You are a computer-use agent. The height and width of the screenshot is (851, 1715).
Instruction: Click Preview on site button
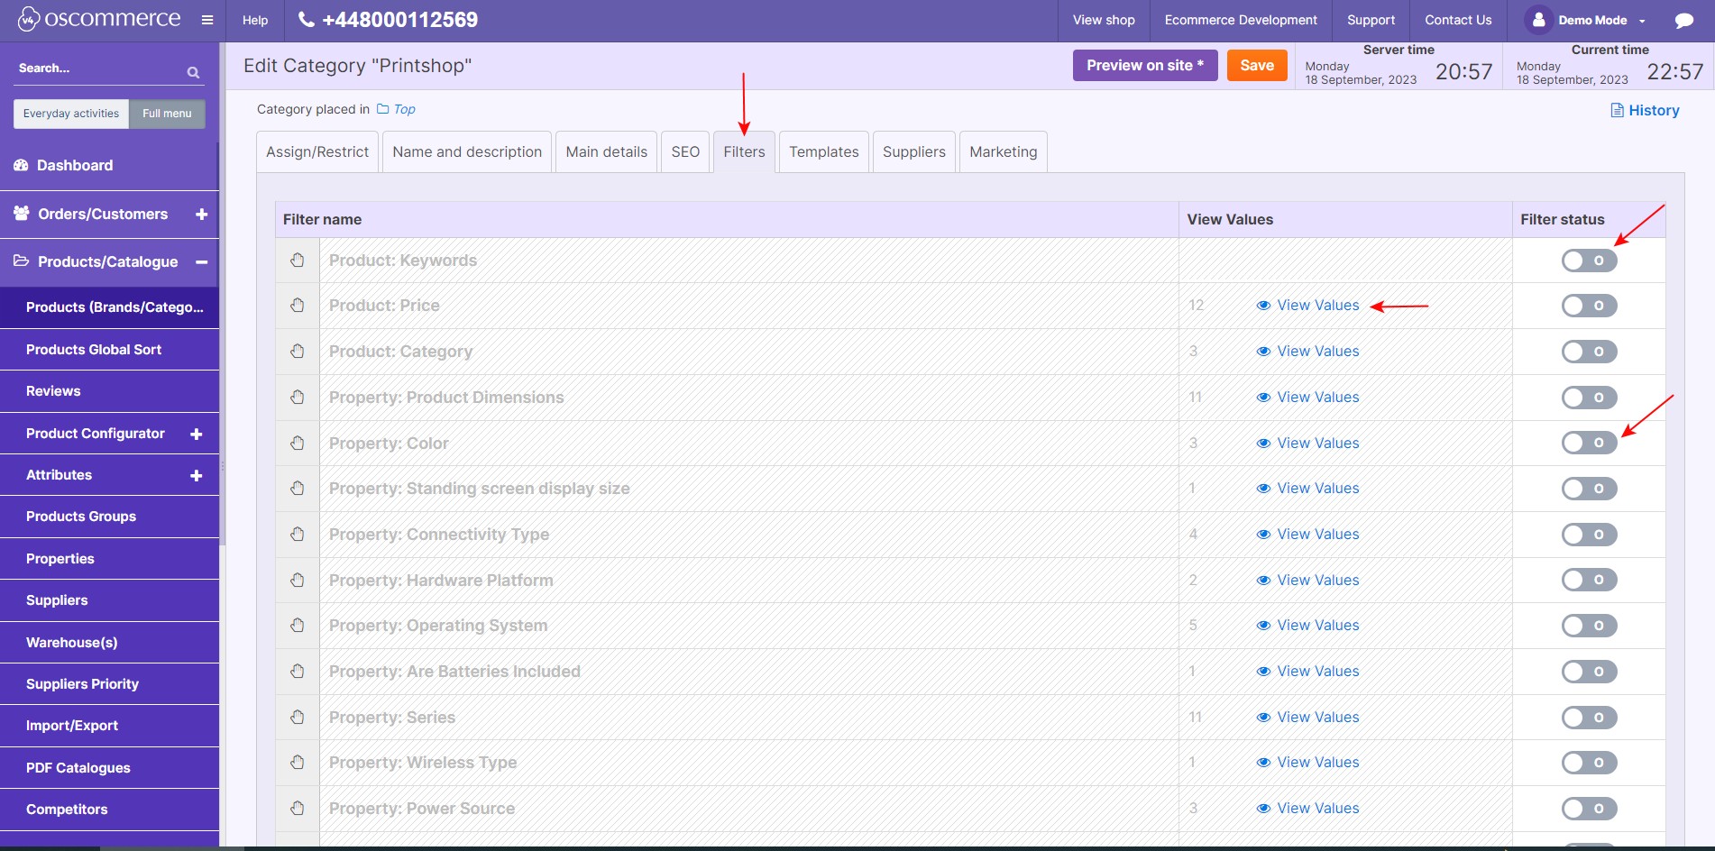[x=1145, y=65]
